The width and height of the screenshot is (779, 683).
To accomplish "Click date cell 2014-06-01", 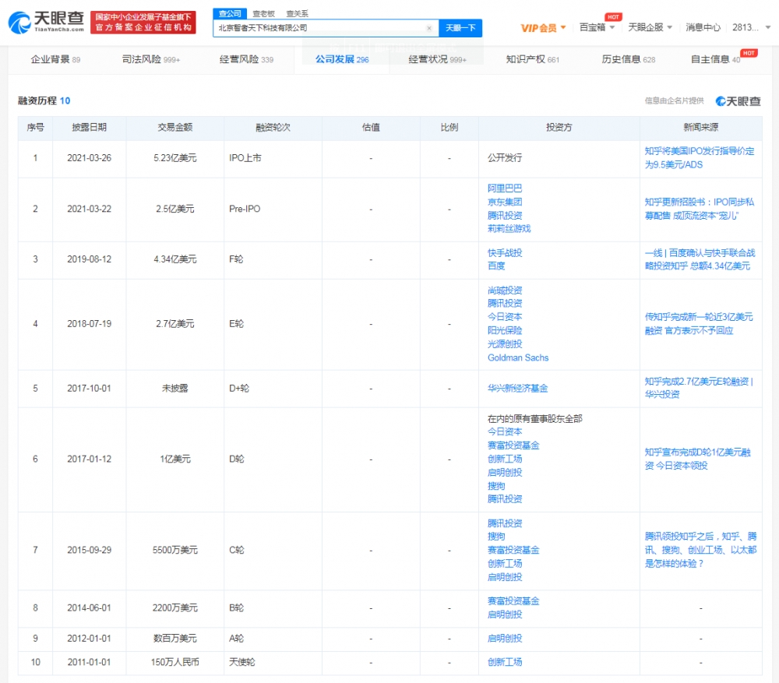I will click(x=89, y=608).
